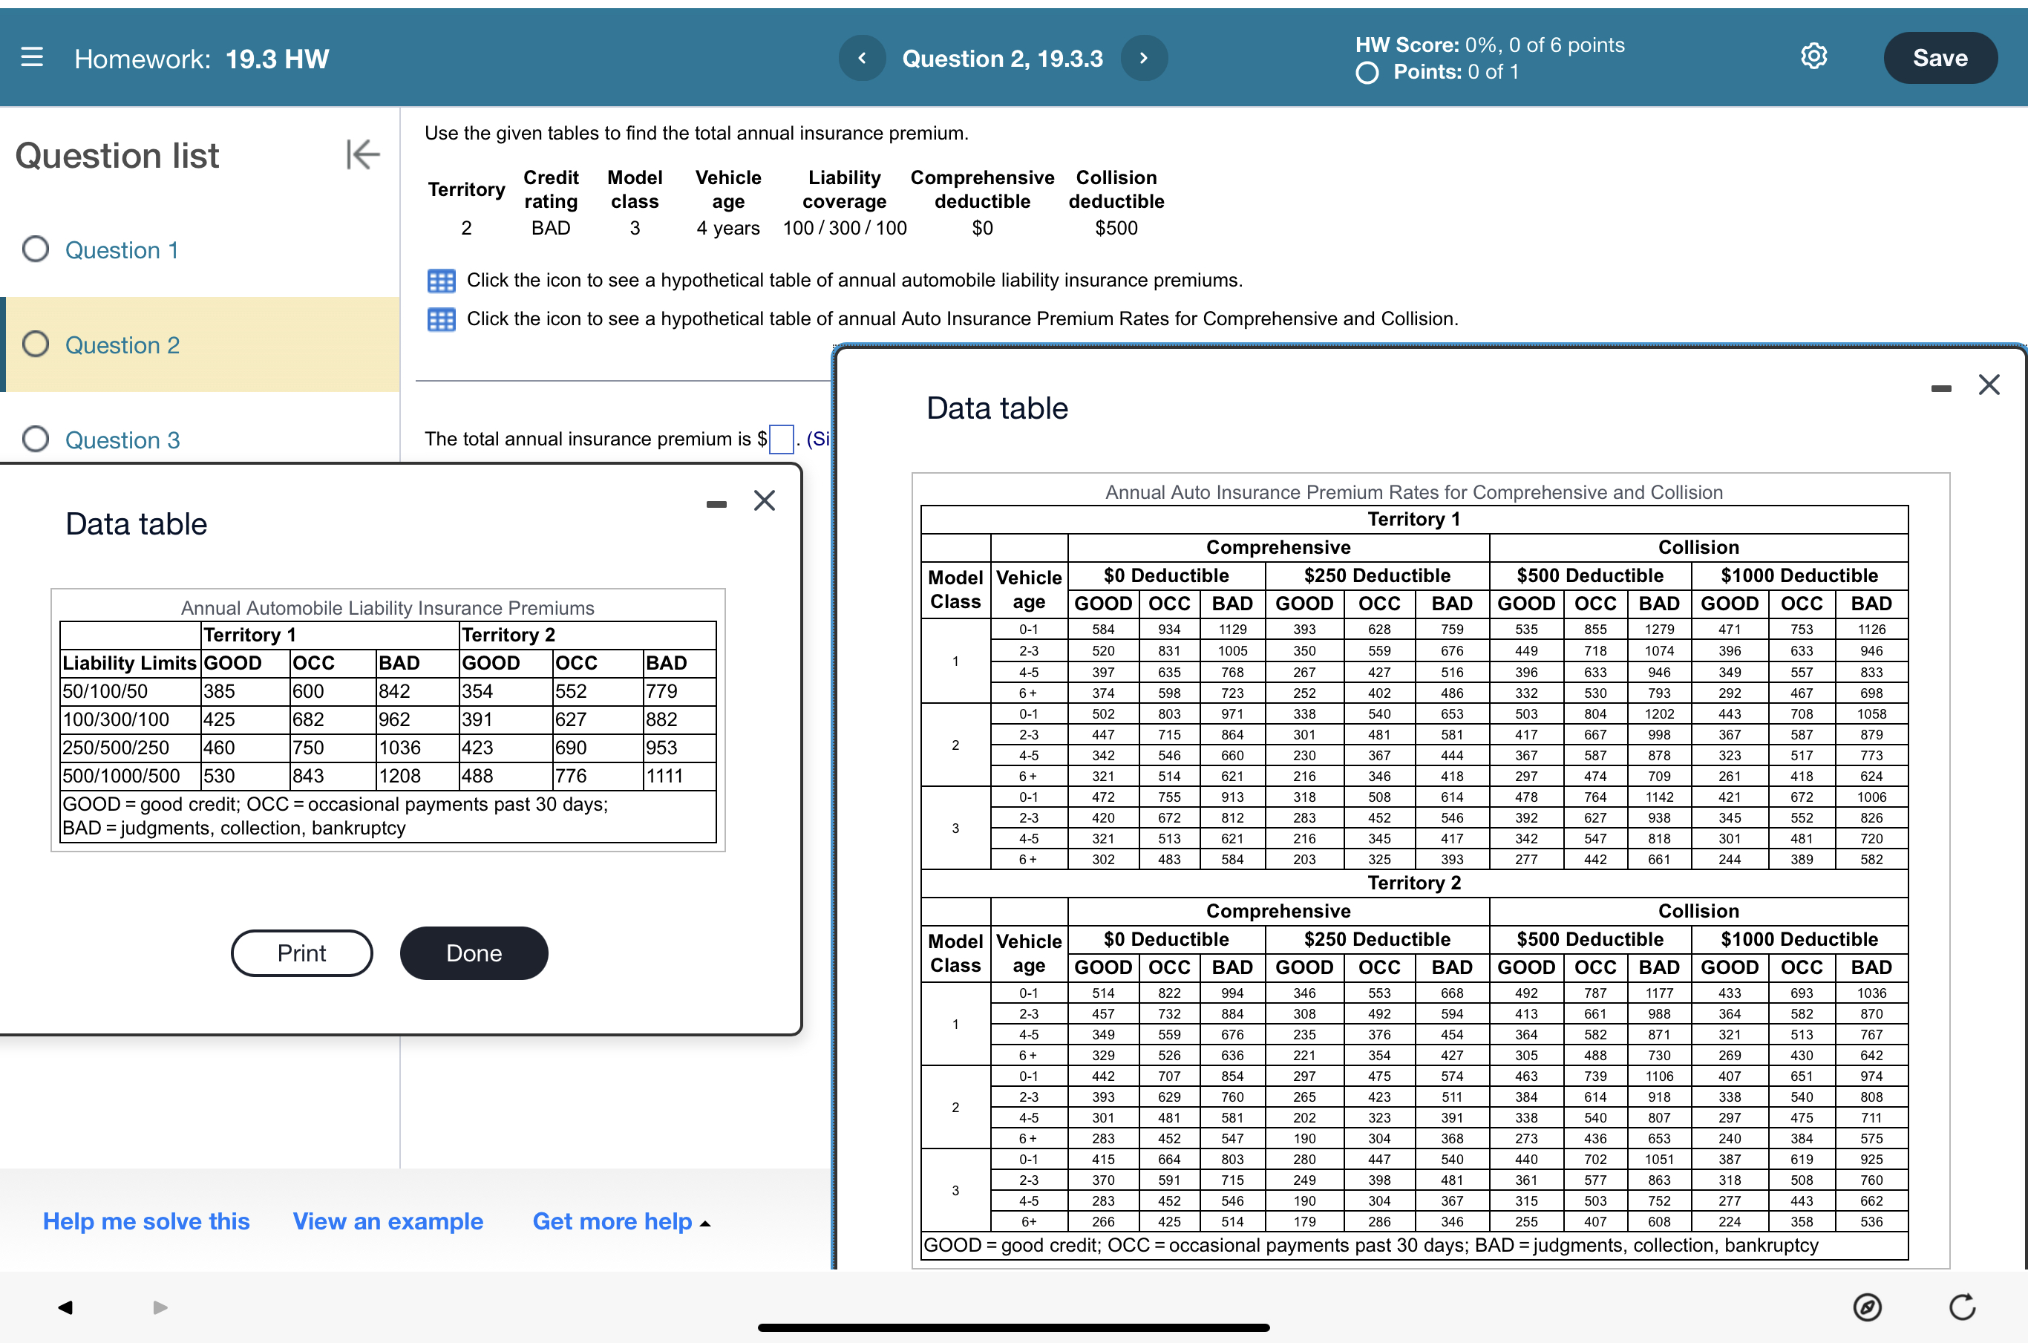Open Help me solve this link
The height and width of the screenshot is (1343, 2028).
[x=146, y=1221]
